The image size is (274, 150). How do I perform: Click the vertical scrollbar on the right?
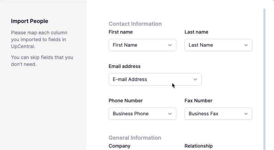click(x=264, y=79)
